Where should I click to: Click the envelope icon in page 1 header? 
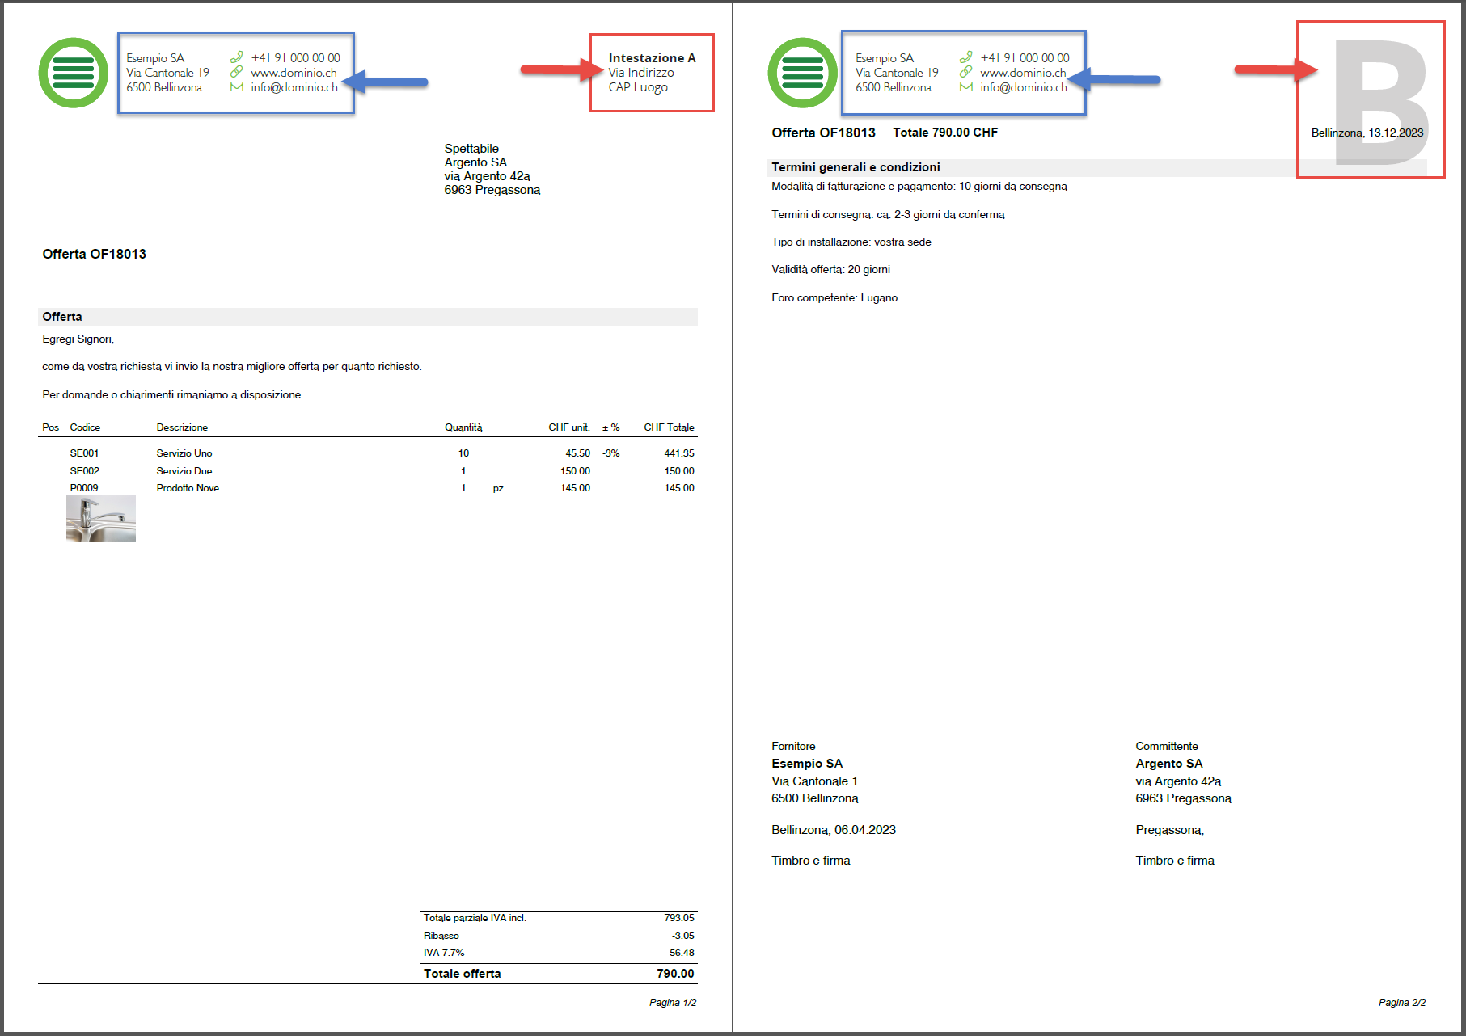(x=237, y=87)
